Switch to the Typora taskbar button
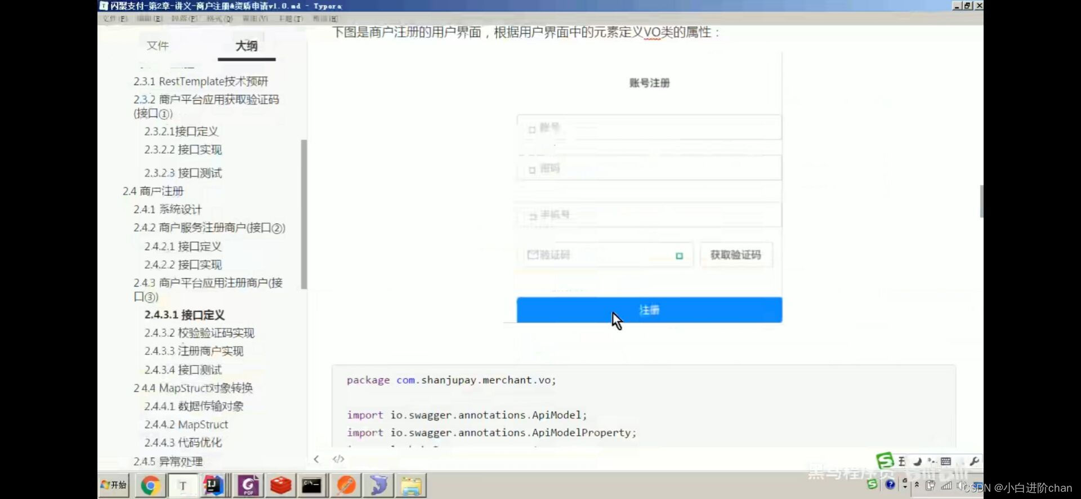This screenshot has height=499, width=1081. click(x=183, y=485)
